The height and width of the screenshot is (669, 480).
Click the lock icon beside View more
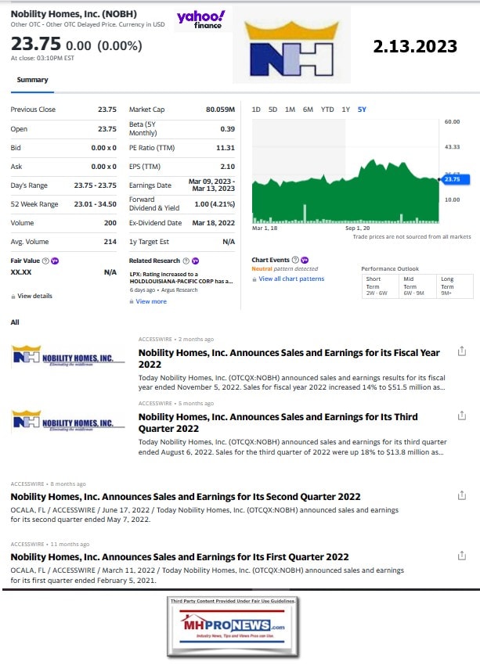click(132, 302)
